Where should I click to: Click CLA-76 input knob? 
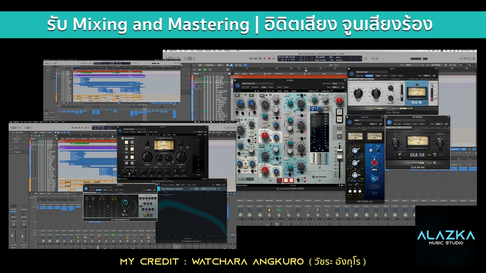pos(358,93)
